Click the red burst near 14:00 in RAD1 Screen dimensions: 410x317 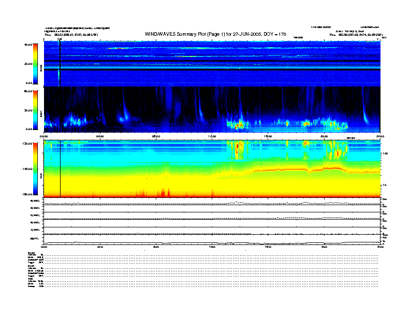tap(239, 125)
